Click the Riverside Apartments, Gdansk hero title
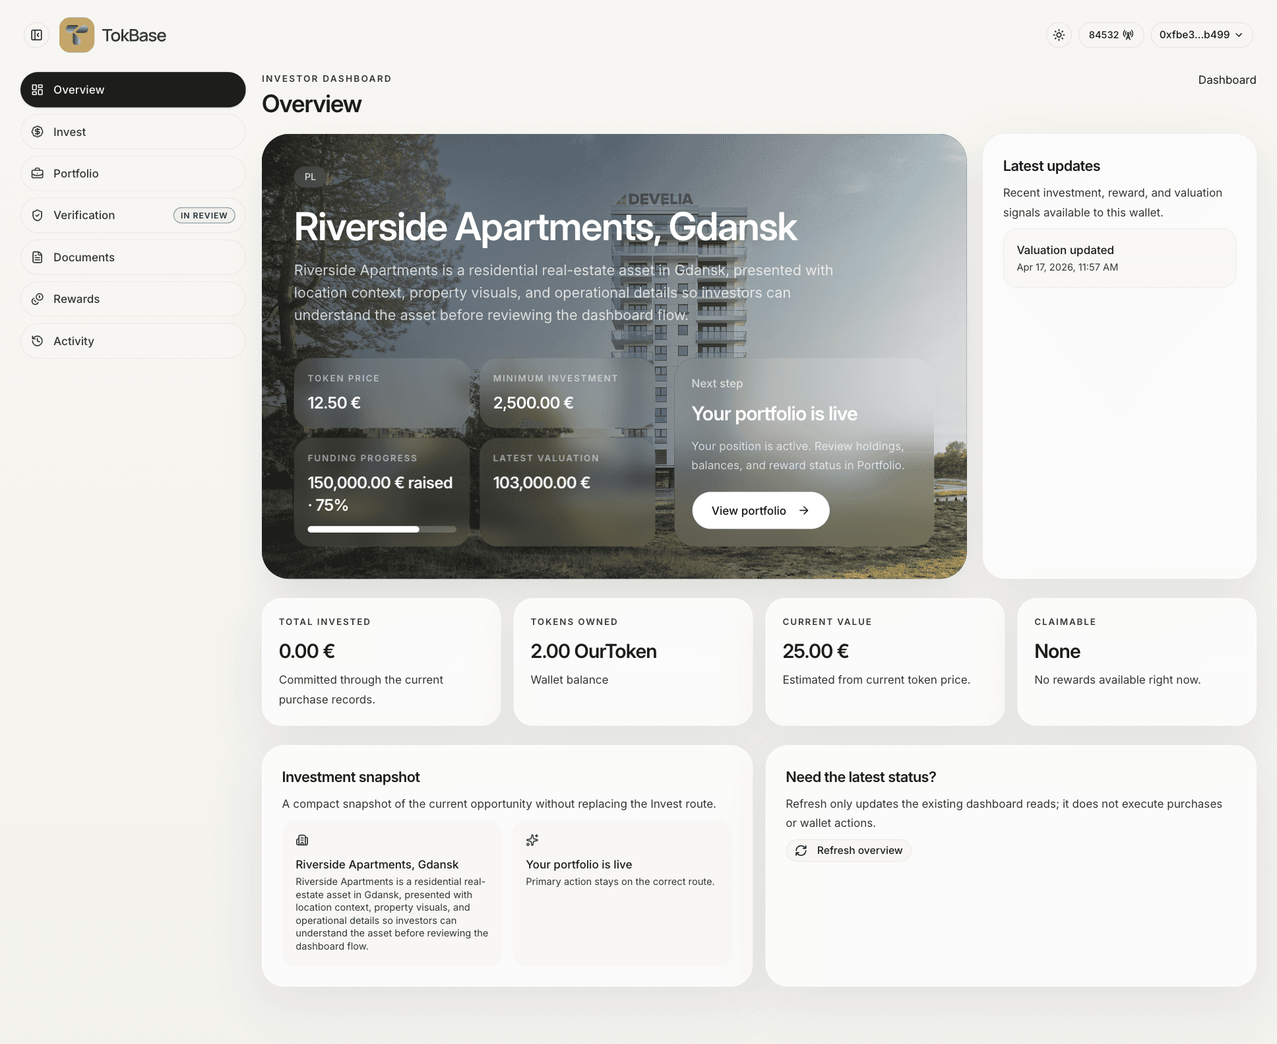1277x1044 pixels. tap(545, 227)
